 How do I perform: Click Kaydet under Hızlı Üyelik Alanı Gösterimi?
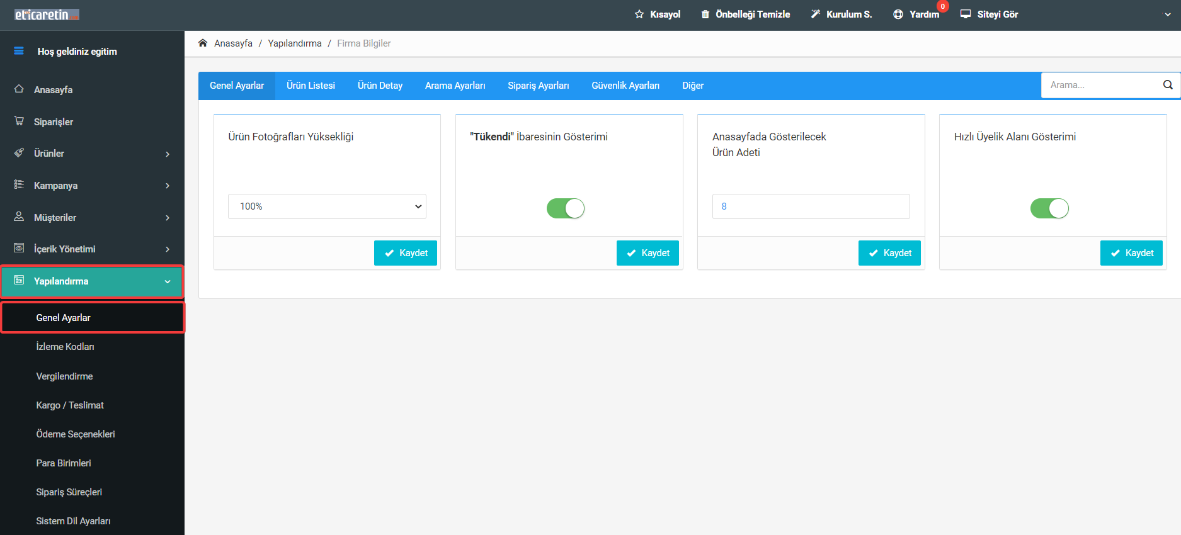click(x=1131, y=253)
